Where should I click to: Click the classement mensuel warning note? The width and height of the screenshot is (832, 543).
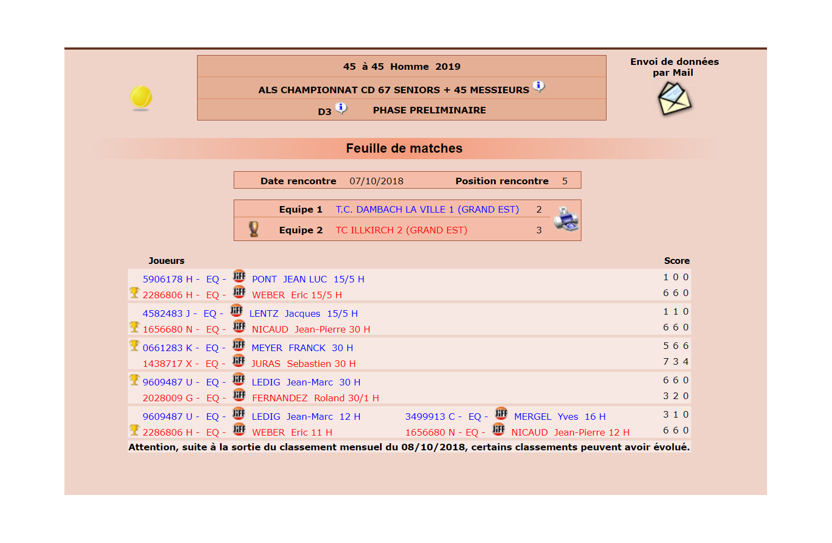tap(409, 447)
